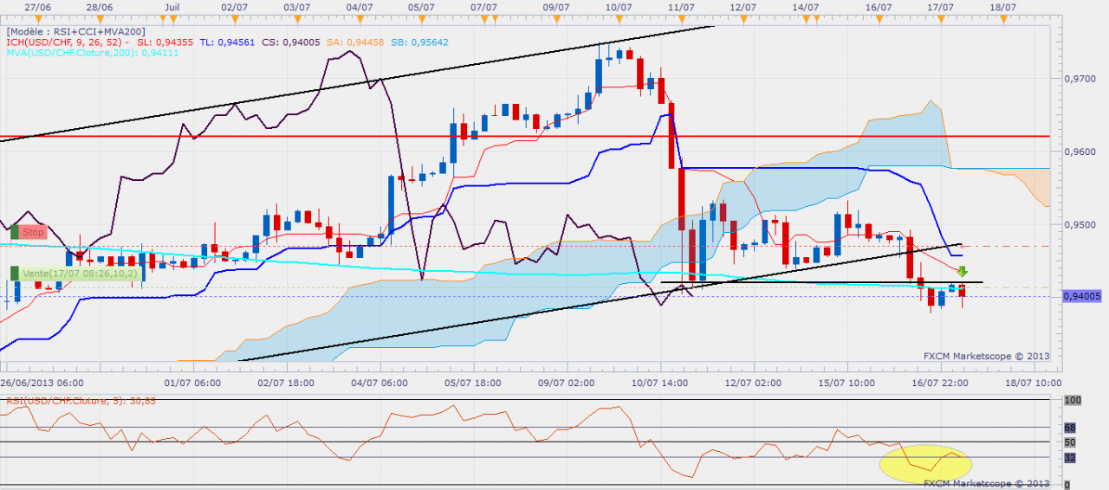Click the 0,9700 label on price axis
The image size is (1109, 490).
point(1078,78)
